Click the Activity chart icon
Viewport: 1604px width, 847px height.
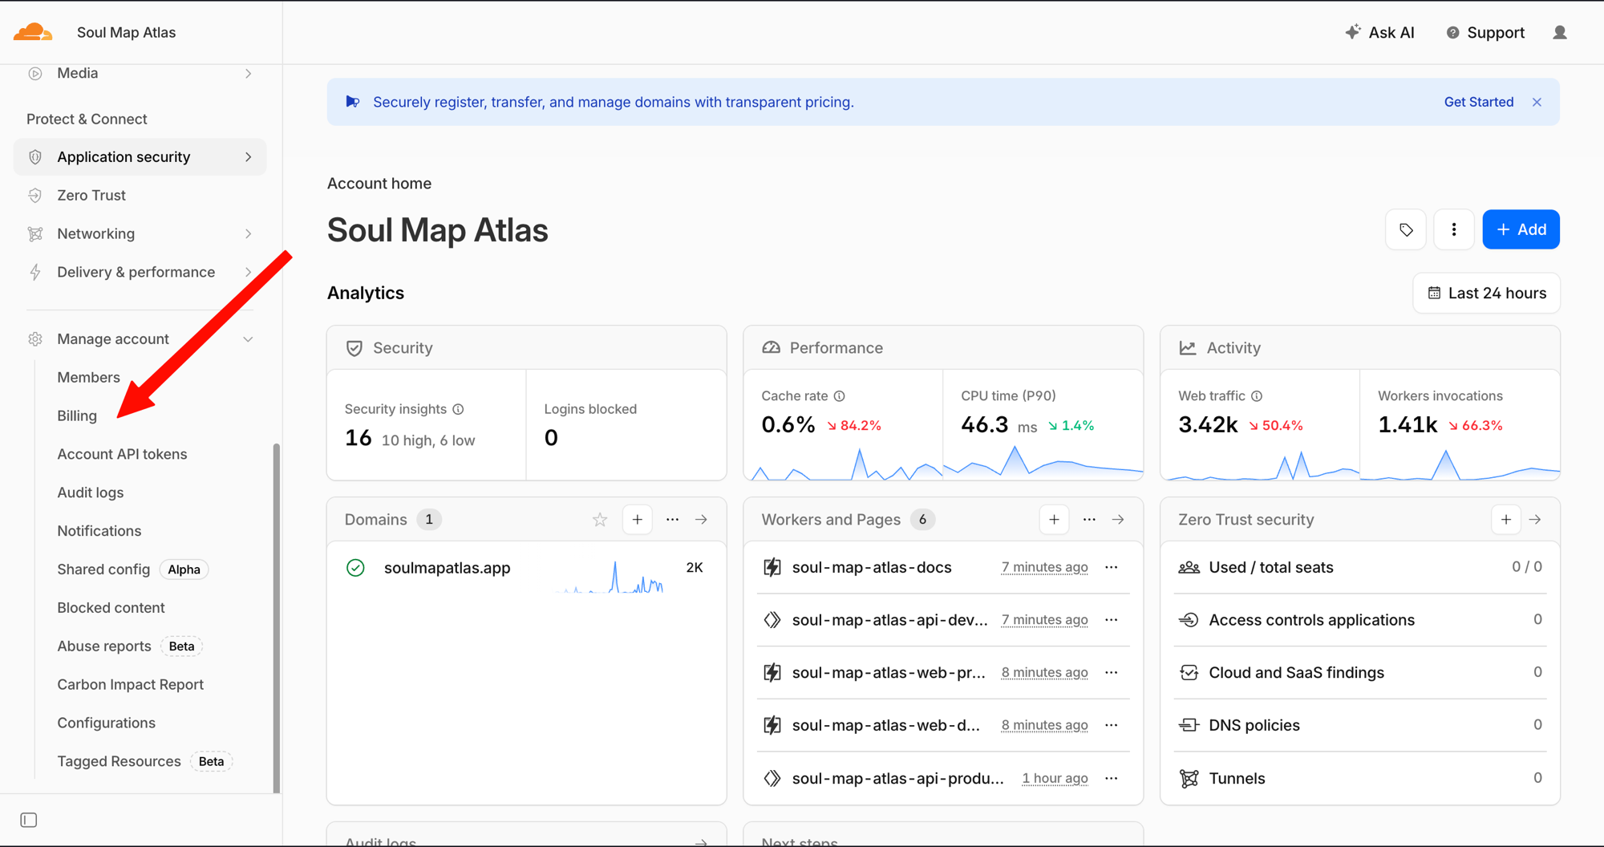[x=1188, y=348]
